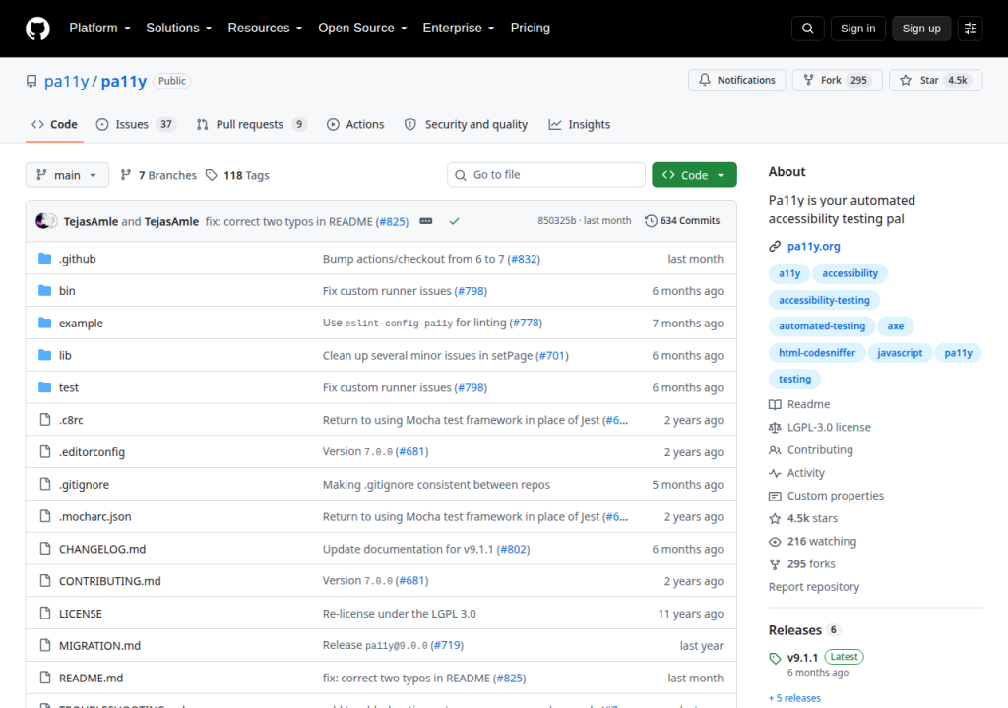Expand the Solutions menu

coord(179,29)
